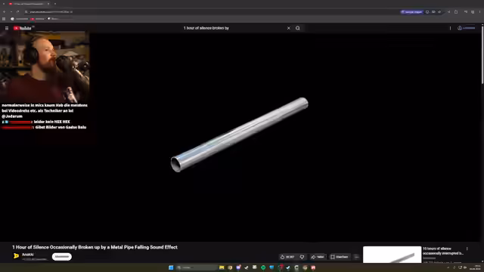Open YouTube settings three-dot menu beside sign-in
Screen dimensions: 484x272
point(451,28)
